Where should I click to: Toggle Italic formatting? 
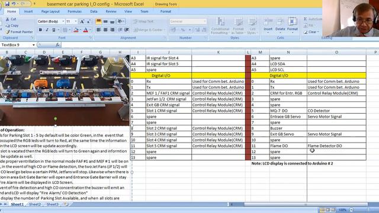(47, 30)
